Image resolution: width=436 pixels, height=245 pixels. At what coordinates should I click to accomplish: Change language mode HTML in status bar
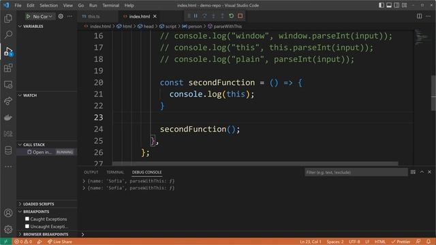pos(380,242)
